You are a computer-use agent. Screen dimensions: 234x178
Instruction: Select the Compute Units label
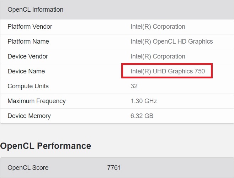pos(28,86)
